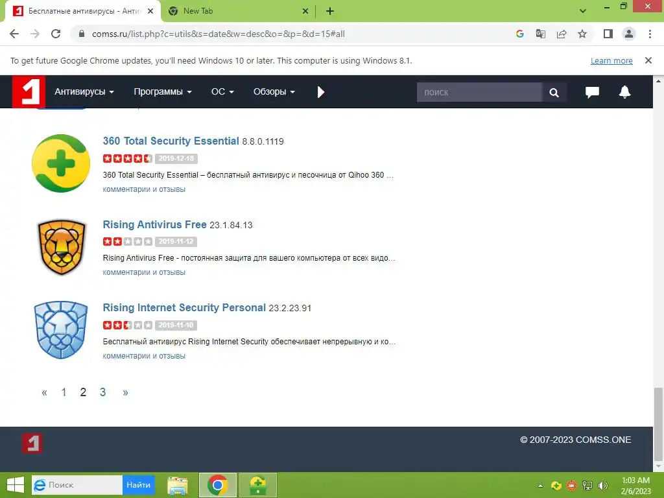Open the green plus briefcase taskbar app
Screen dimensions: 664x498
click(258, 485)
